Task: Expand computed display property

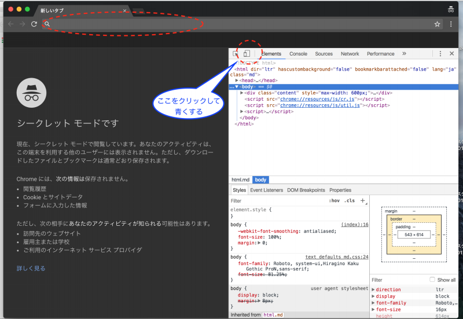Action: click(x=373, y=296)
